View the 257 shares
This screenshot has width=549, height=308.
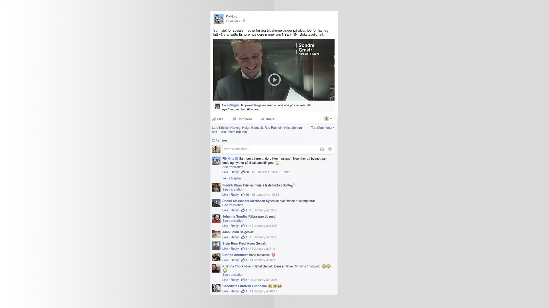[220, 141]
